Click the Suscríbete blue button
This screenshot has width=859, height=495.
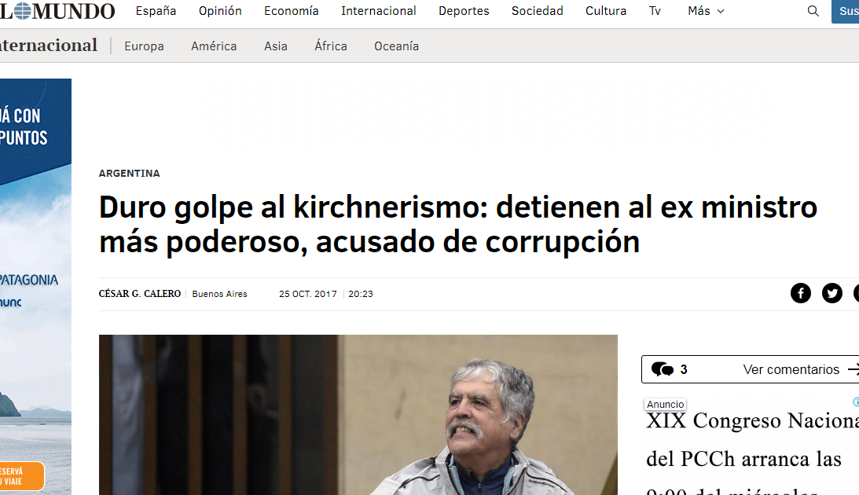pyautogui.click(x=846, y=12)
